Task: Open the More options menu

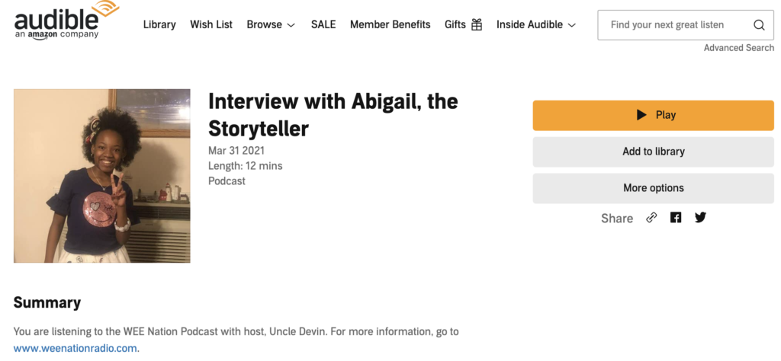Action: [653, 188]
